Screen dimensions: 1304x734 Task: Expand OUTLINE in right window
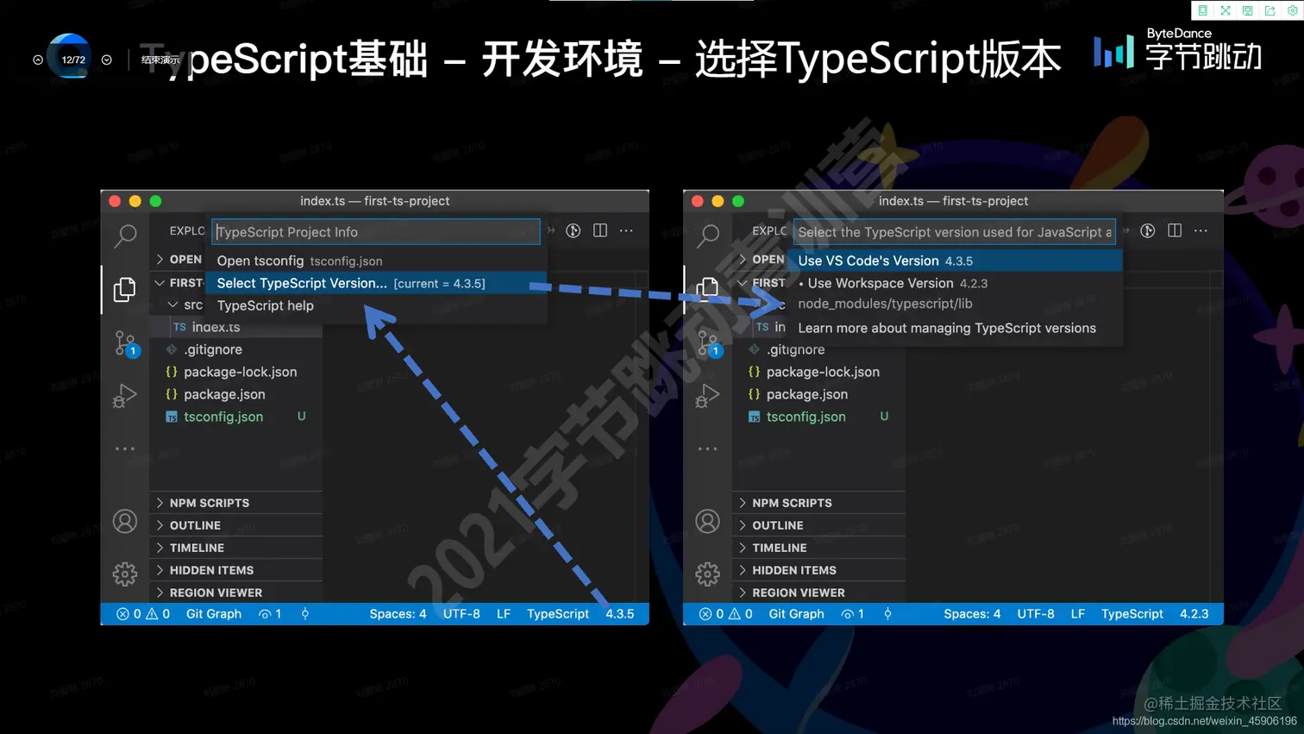[819, 525]
